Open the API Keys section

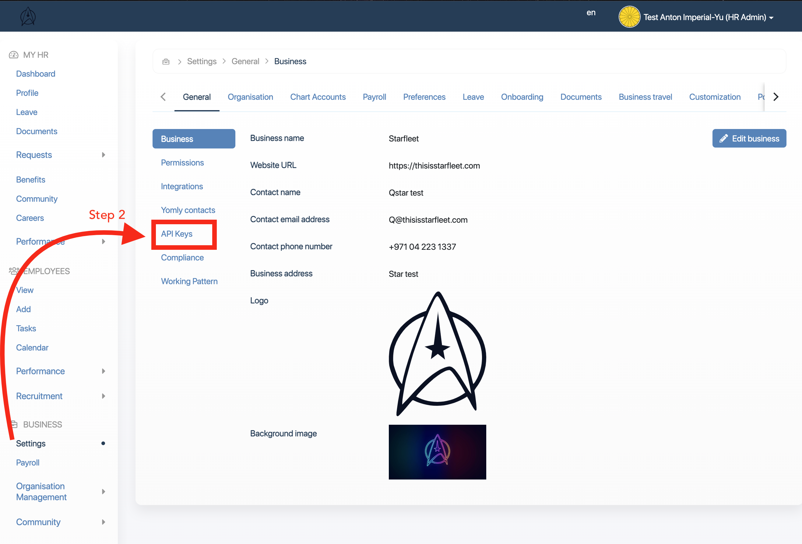[177, 234]
